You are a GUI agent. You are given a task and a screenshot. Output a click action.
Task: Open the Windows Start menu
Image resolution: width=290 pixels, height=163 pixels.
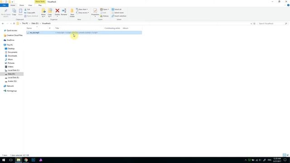[4, 160]
